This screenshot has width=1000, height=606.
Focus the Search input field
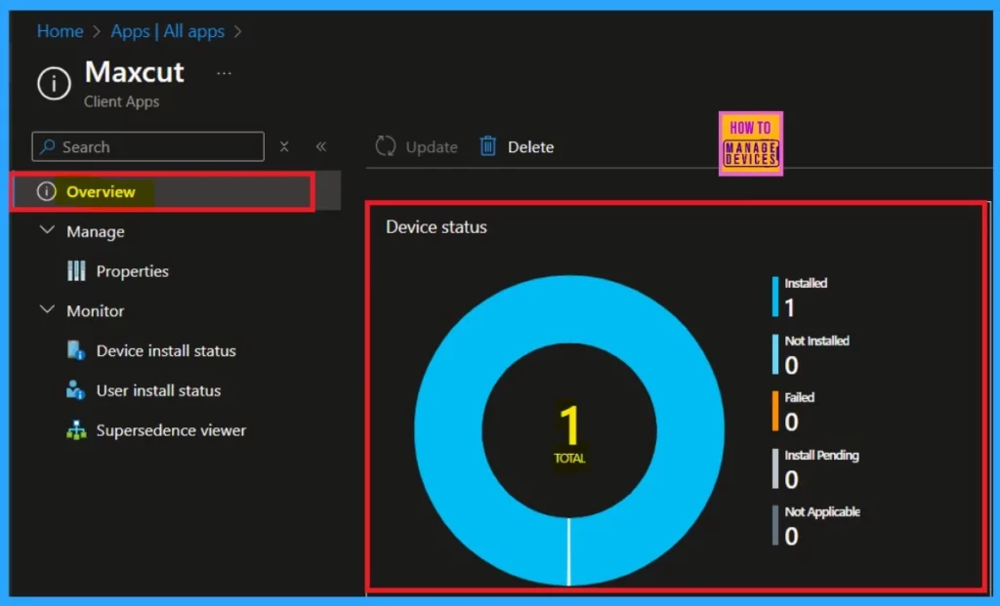(x=148, y=146)
